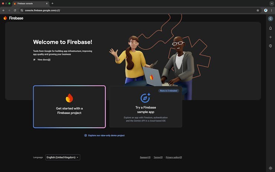Open a new browser tab with plus

(52, 3)
